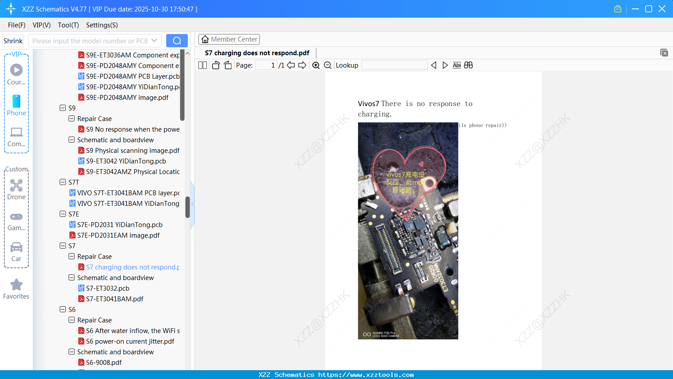Find next lookup match
This screenshot has height=379, width=673.
(445, 65)
